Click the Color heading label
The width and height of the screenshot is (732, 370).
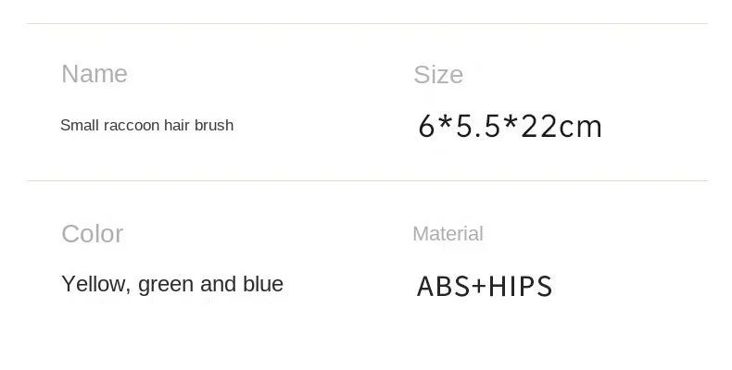tap(92, 234)
